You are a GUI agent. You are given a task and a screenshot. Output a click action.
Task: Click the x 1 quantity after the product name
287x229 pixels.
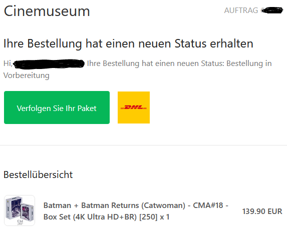tap(165, 217)
